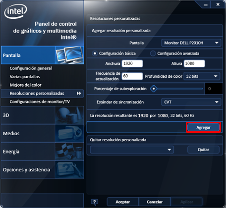Open the Pantalla monitor dropdown
This screenshot has height=208, width=226.
click(x=191, y=43)
